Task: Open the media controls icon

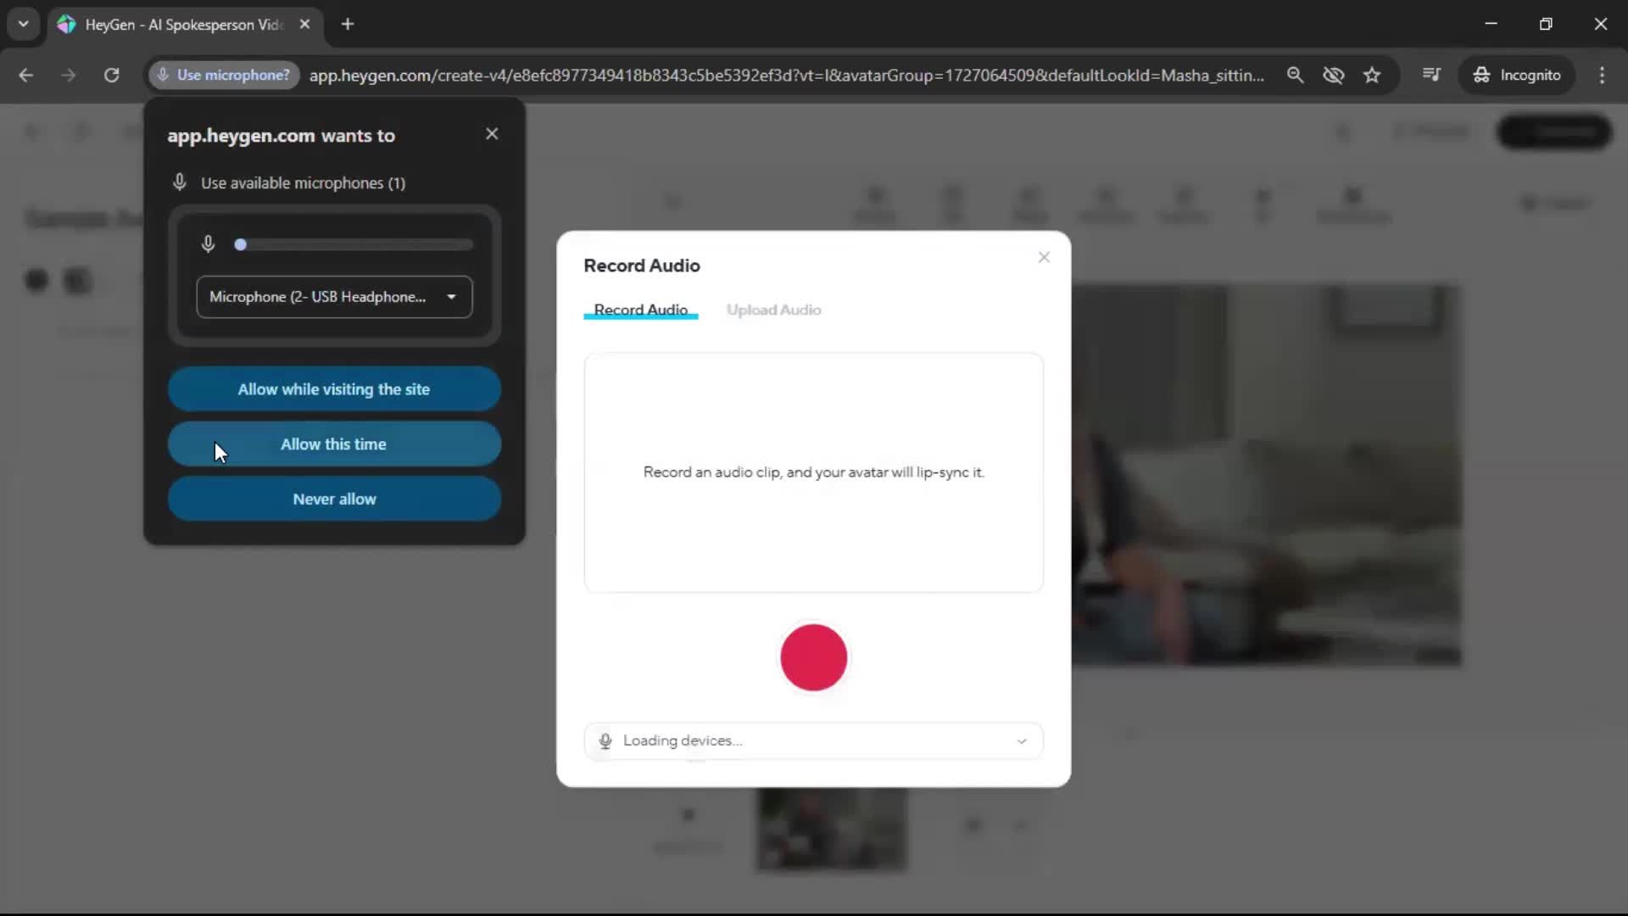Action: [x=1431, y=75]
